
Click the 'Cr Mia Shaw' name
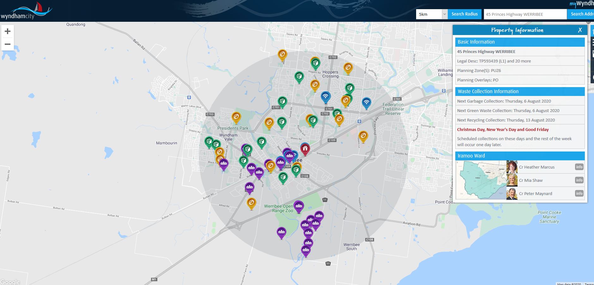tap(531, 181)
